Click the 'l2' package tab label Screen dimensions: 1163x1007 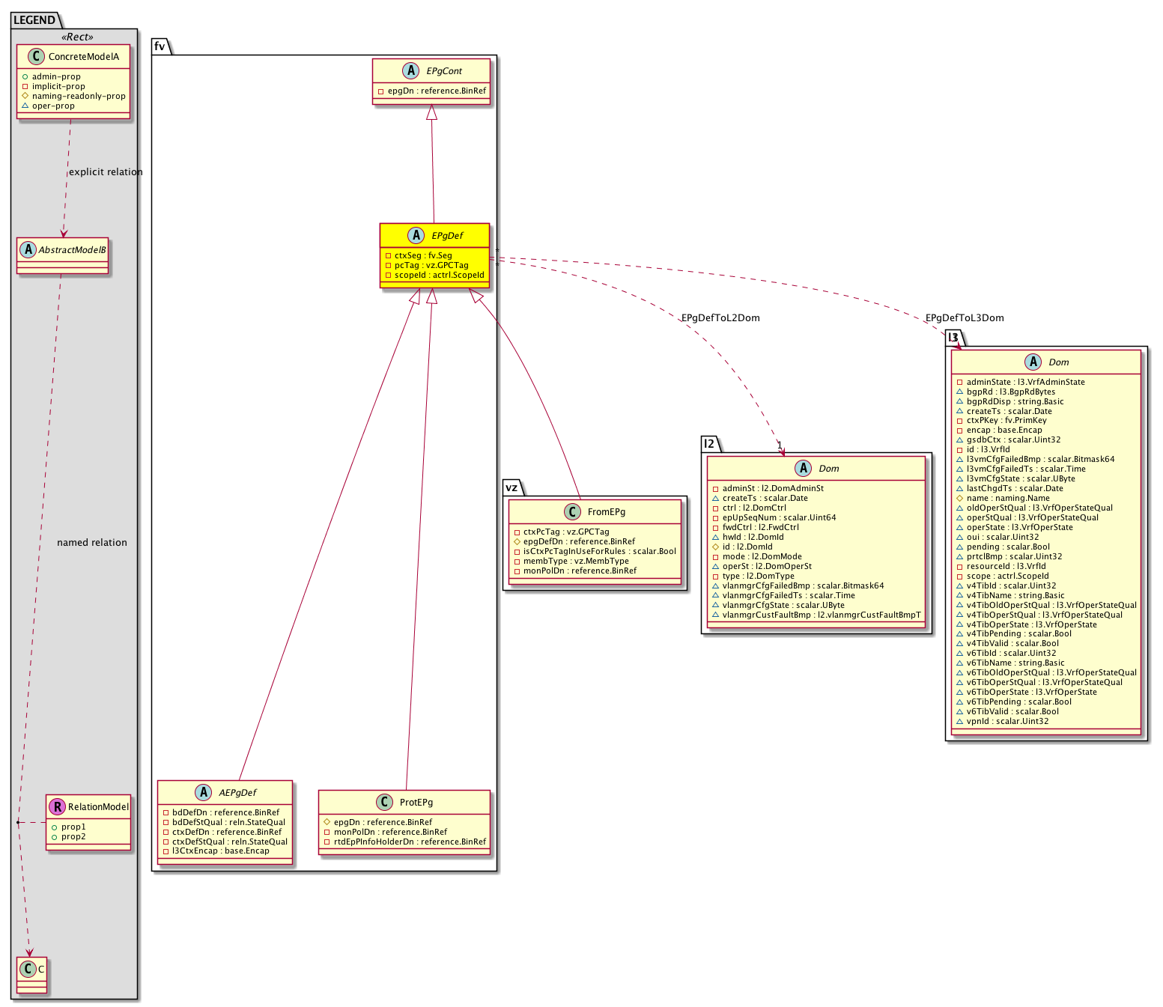[709, 444]
